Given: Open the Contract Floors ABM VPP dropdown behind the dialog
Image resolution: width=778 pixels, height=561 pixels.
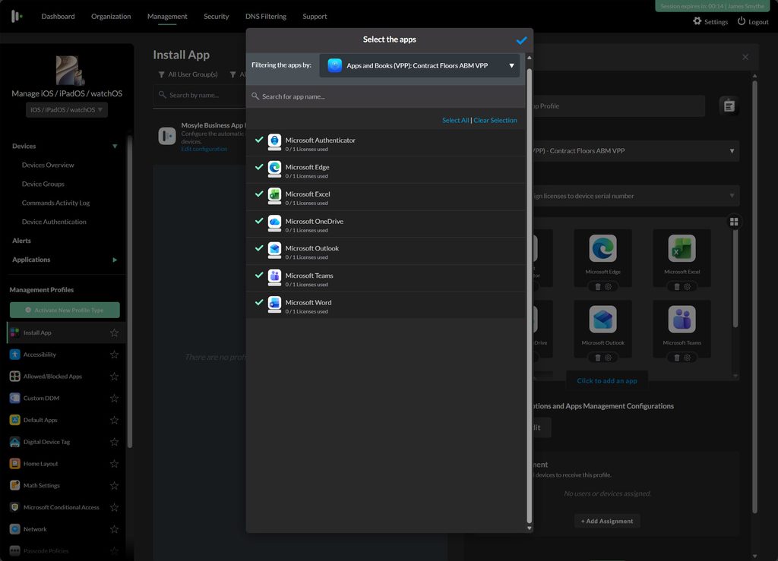Looking at the screenshot, I should 636,150.
